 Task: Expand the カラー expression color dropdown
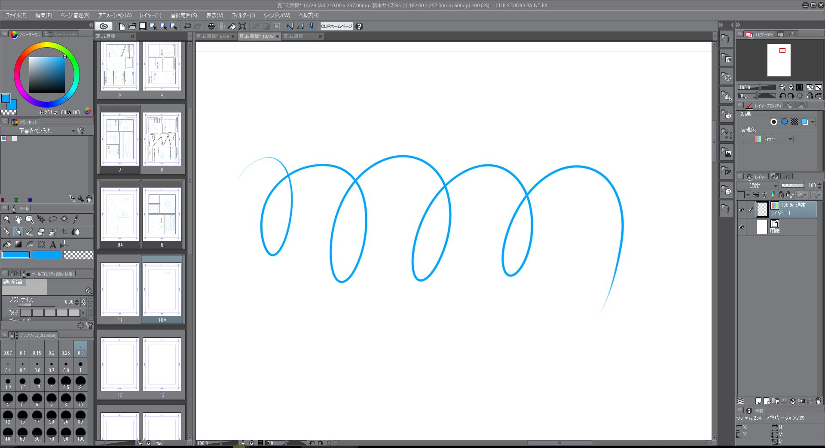click(768, 139)
